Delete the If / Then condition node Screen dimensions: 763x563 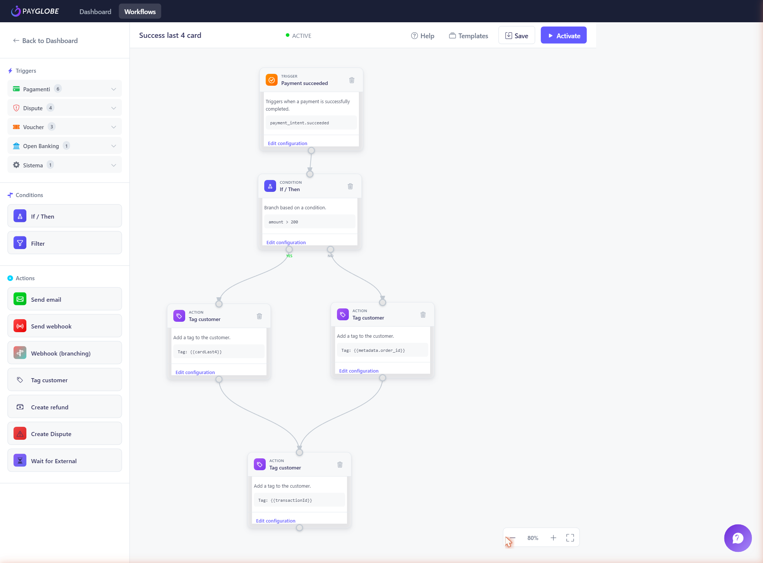(x=350, y=186)
